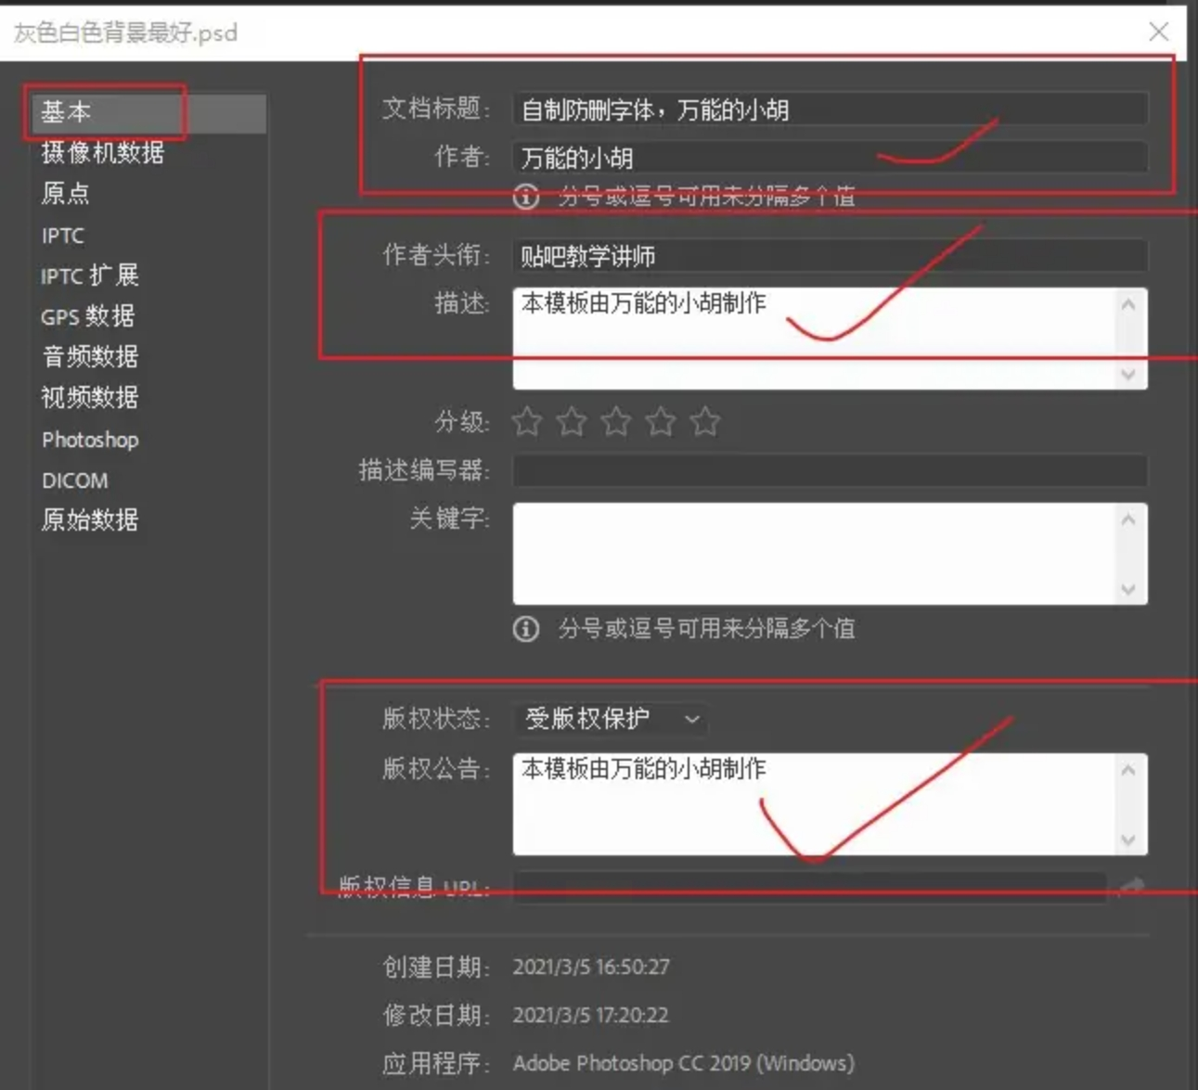Viewport: 1198px width, 1090px height.
Task: Click down arrow in 版权公告 scrollbar
Action: pos(1128,840)
